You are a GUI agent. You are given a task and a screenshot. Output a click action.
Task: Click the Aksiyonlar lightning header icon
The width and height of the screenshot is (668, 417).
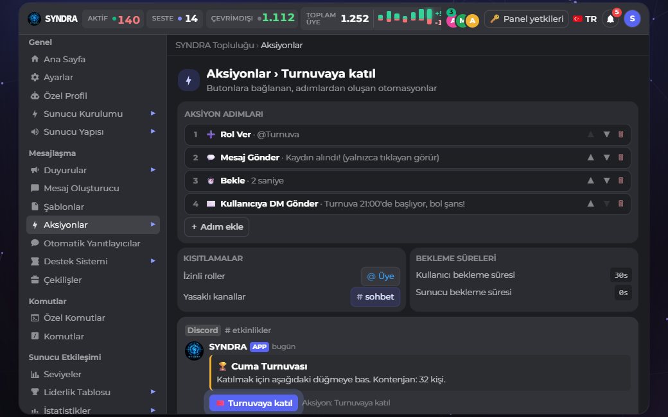(189, 80)
